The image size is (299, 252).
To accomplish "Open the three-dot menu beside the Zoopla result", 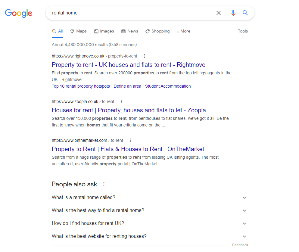I will (x=121, y=101).
